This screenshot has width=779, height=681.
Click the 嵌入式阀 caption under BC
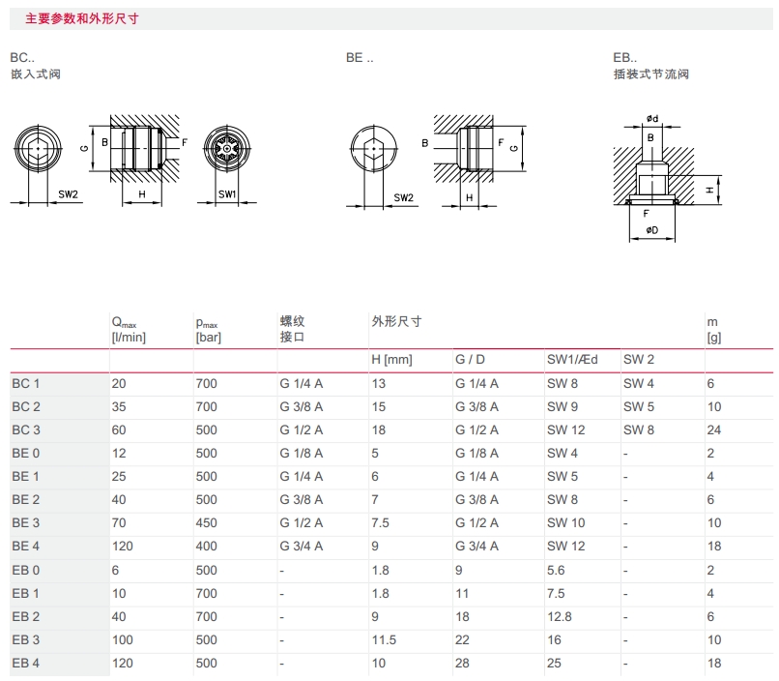35,74
